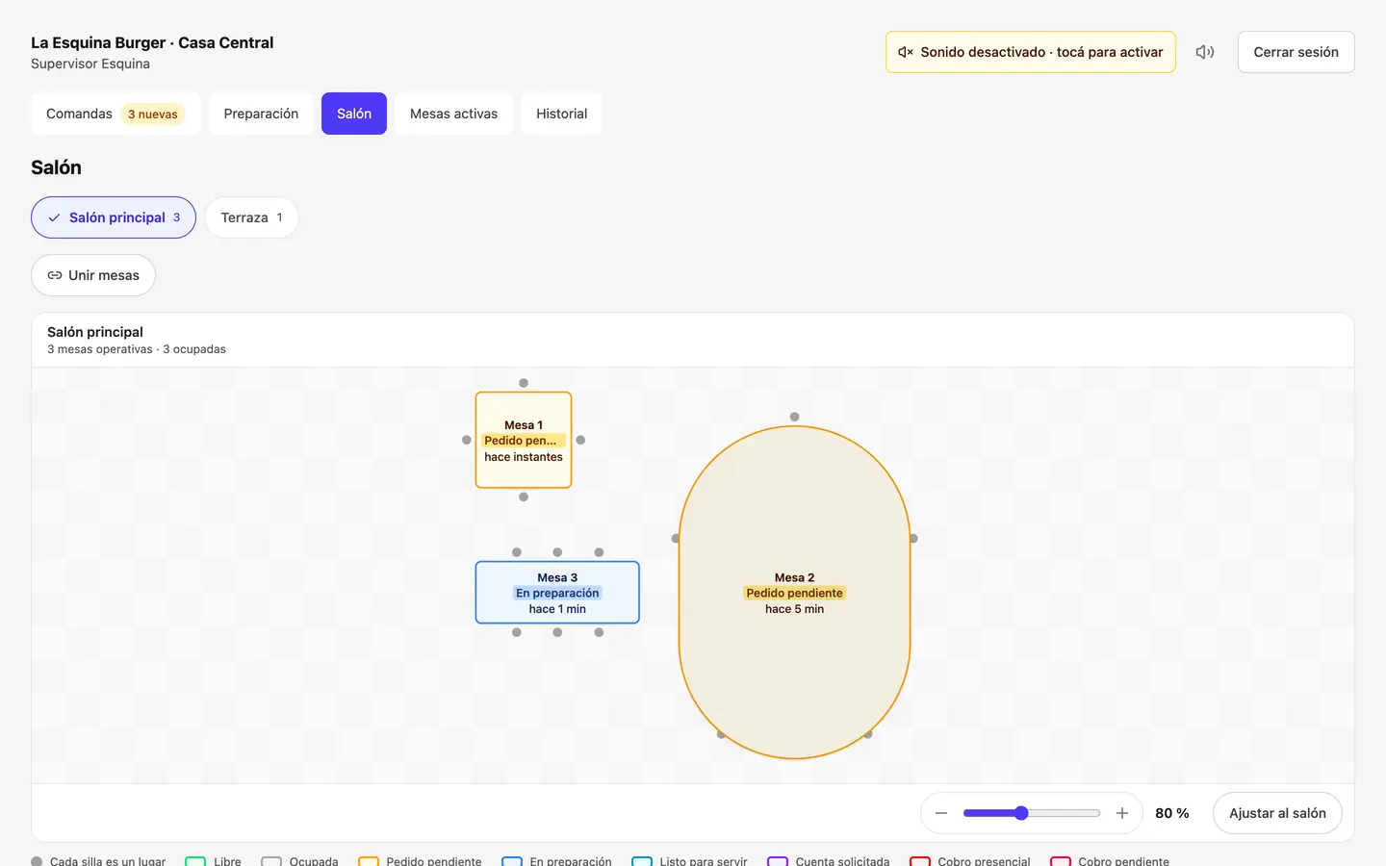Toggle the speaker sound icon

[x=1205, y=52]
